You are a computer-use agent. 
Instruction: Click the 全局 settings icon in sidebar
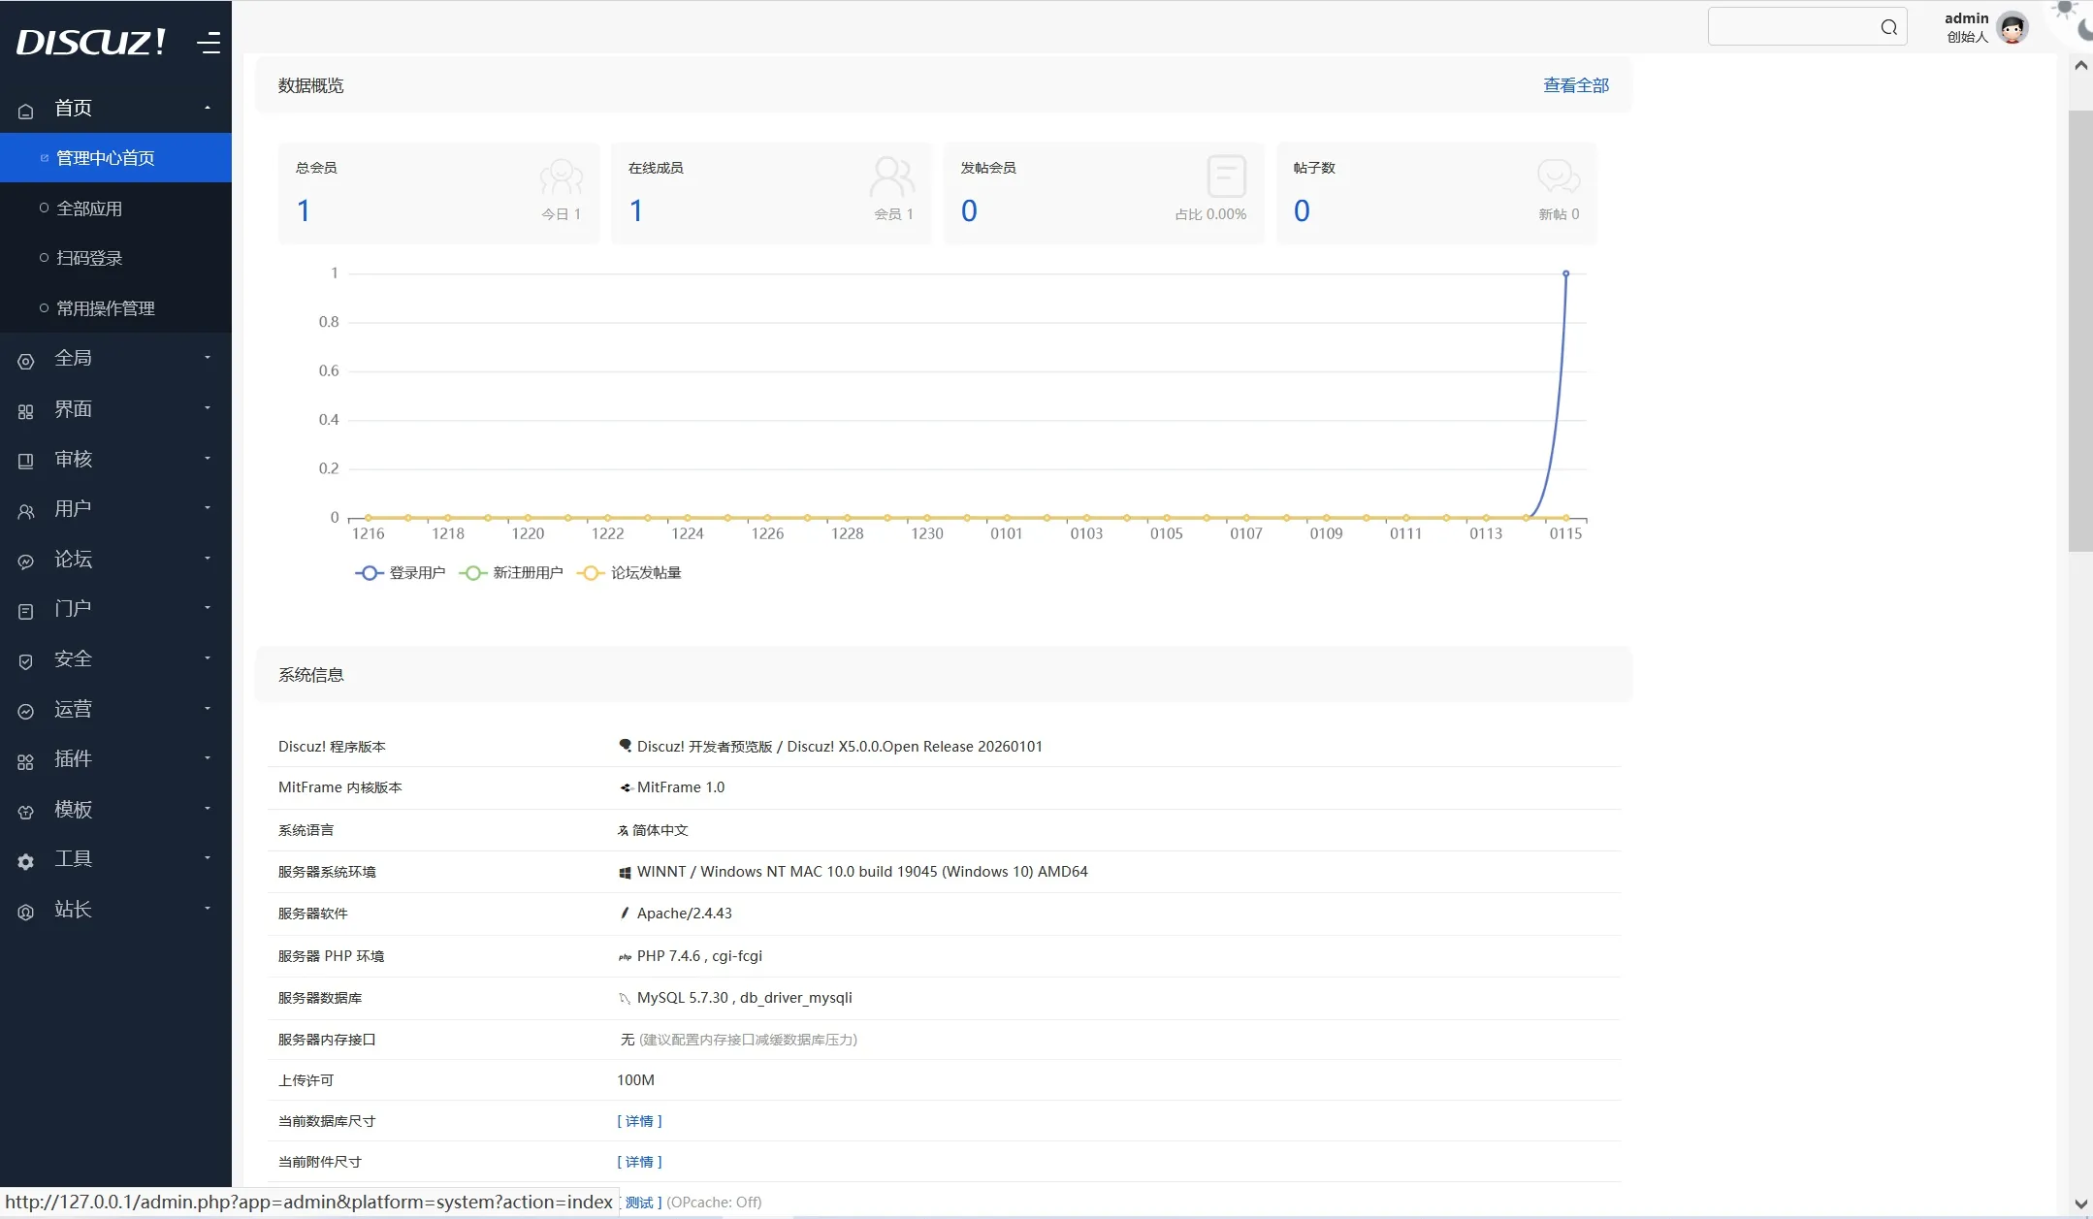[x=26, y=361]
